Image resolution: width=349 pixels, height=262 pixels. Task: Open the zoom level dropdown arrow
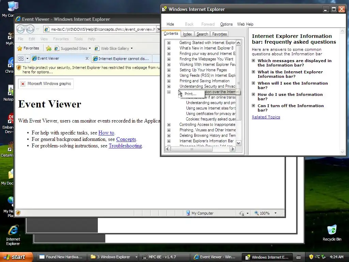click(x=275, y=213)
